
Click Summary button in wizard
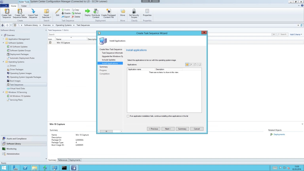pos(182,129)
